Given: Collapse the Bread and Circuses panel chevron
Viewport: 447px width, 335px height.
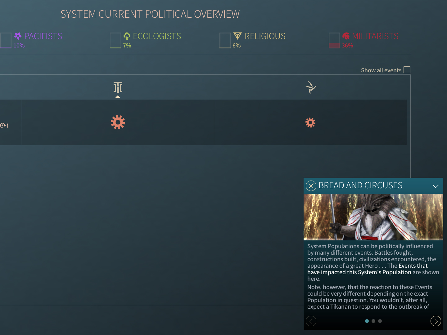Looking at the screenshot, I should point(436,186).
